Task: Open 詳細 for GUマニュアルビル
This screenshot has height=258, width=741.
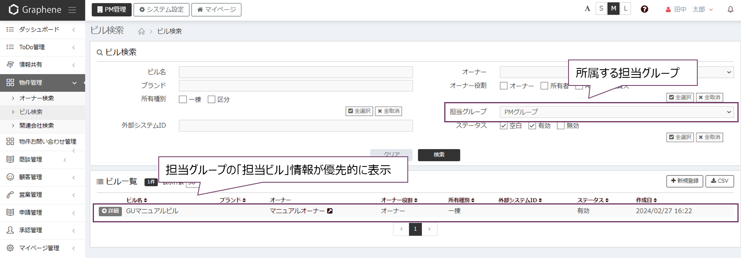Action: 110,211
